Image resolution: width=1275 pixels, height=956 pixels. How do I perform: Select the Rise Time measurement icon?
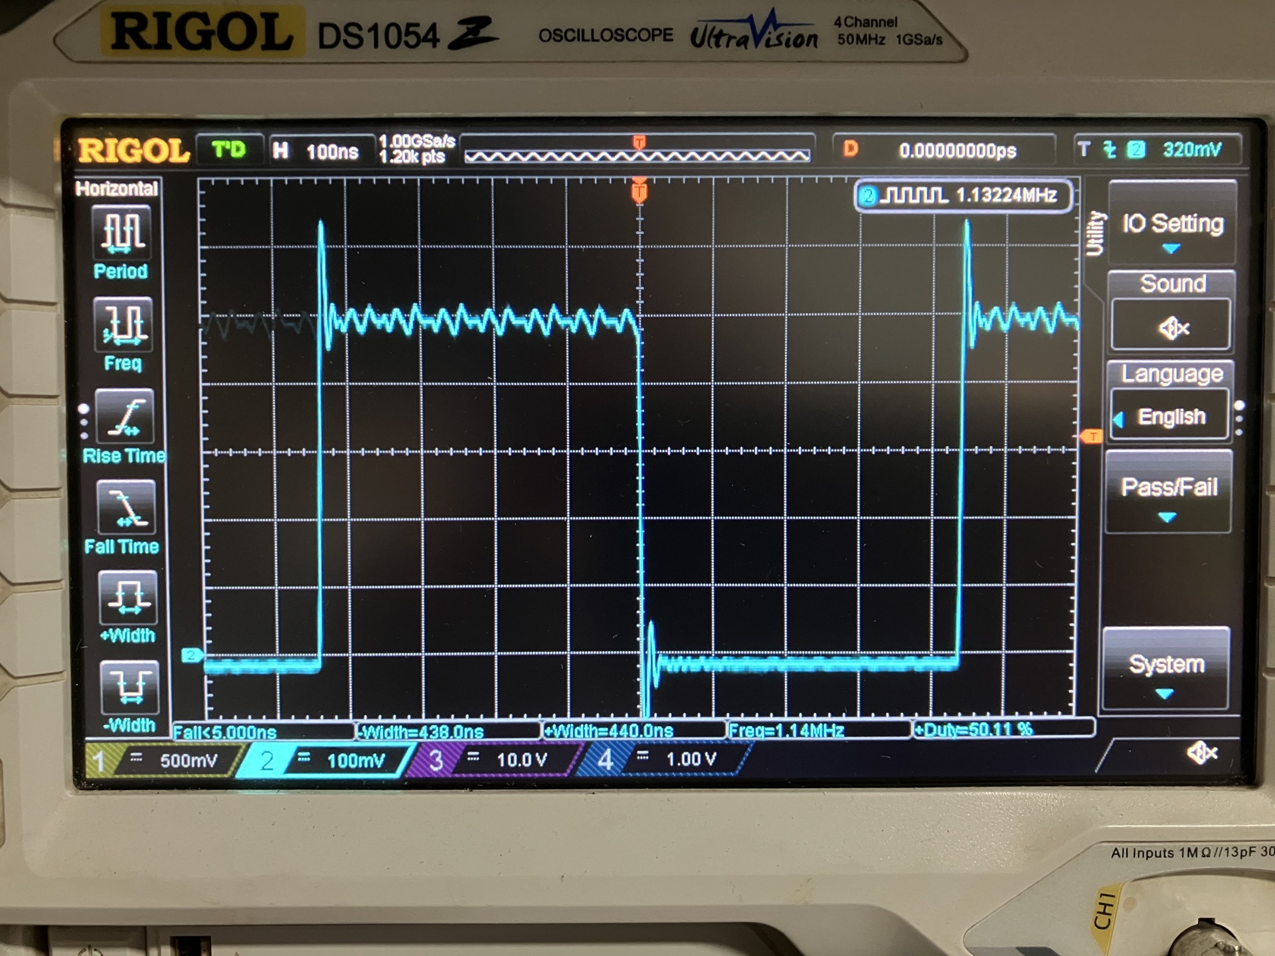pyautogui.click(x=125, y=417)
